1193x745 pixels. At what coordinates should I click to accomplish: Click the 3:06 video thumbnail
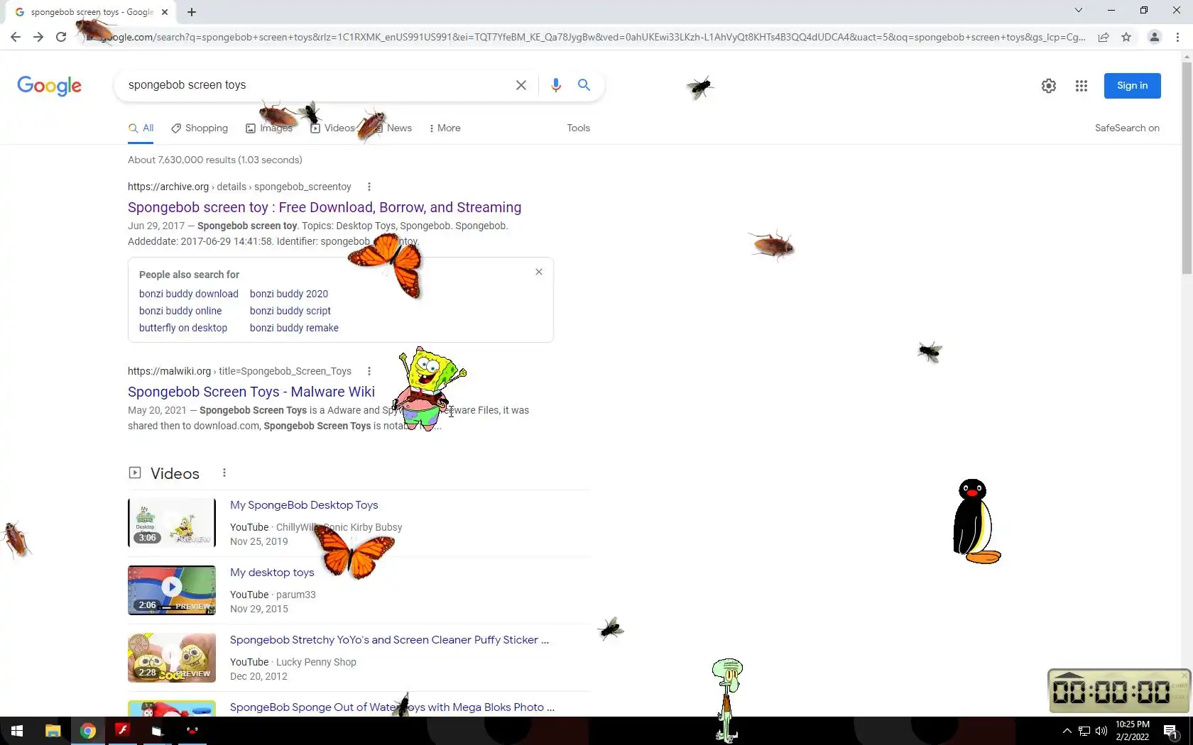pyautogui.click(x=172, y=523)
